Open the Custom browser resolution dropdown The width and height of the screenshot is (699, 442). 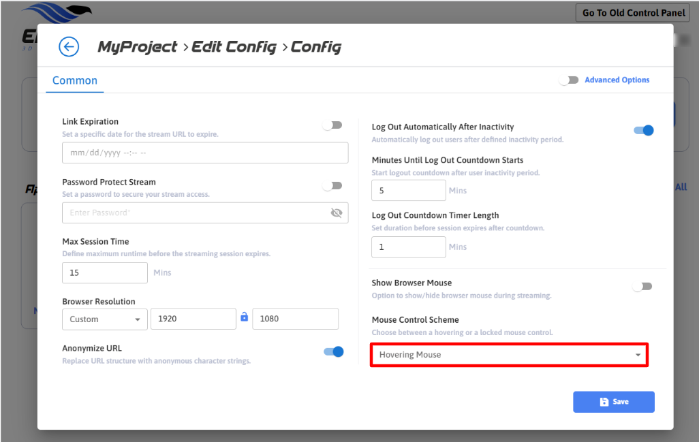pyautogui.click(x=105, y=319)
